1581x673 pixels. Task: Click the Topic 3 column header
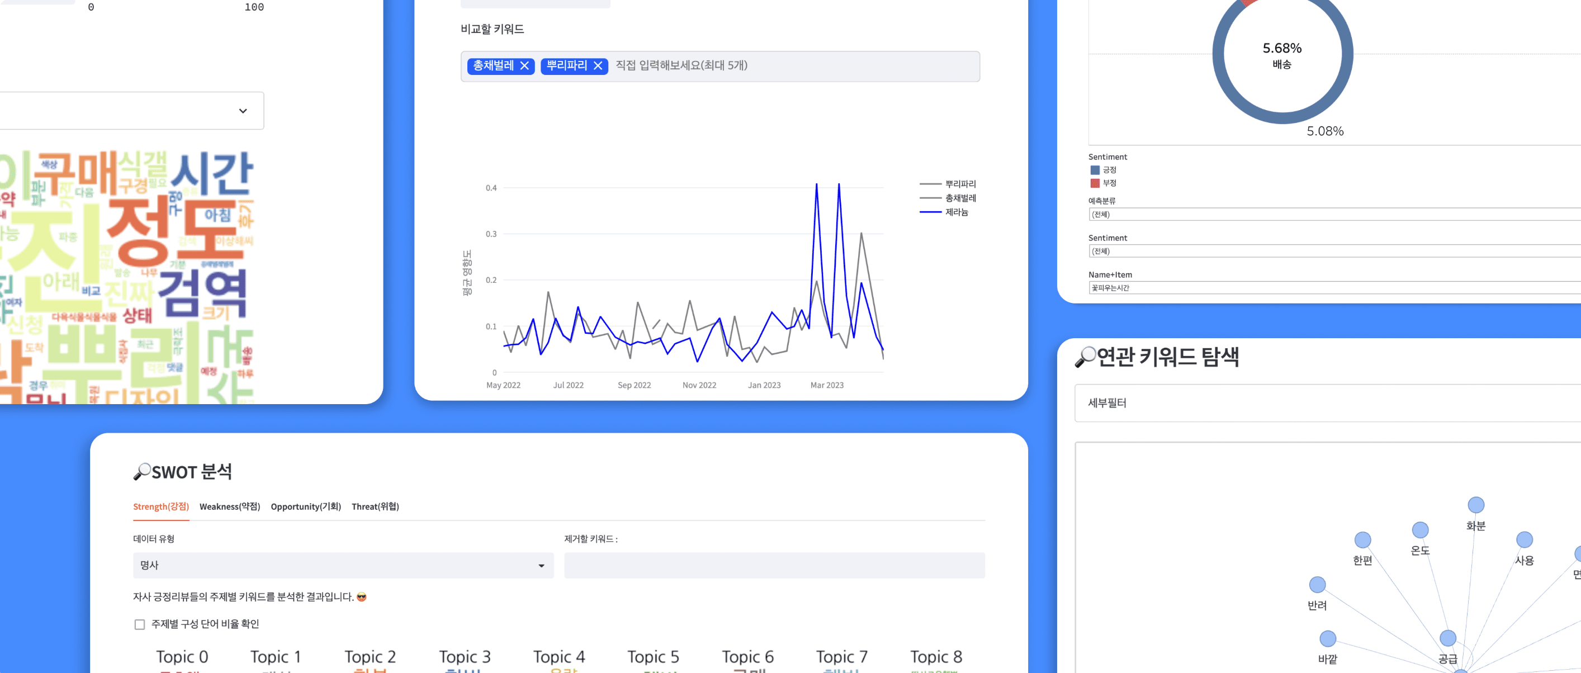(x=465, y=657)
